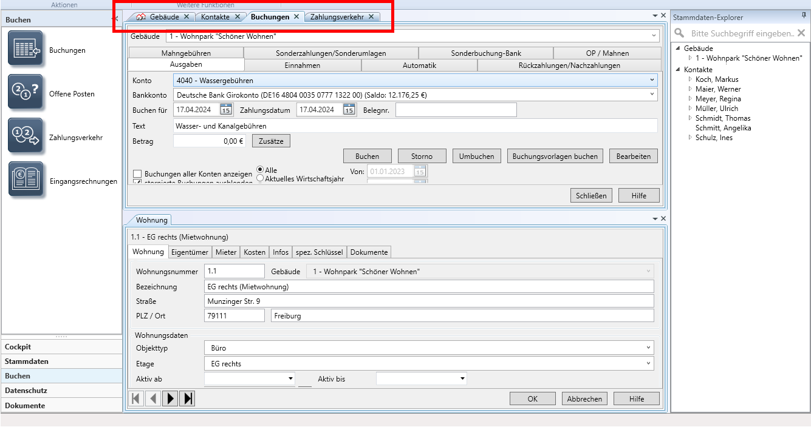Go to the last record arrow
The width and height of the screenshot is (811, 427).
[x=188, y=398]
